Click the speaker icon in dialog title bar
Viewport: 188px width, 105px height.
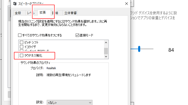coord(15,4)
